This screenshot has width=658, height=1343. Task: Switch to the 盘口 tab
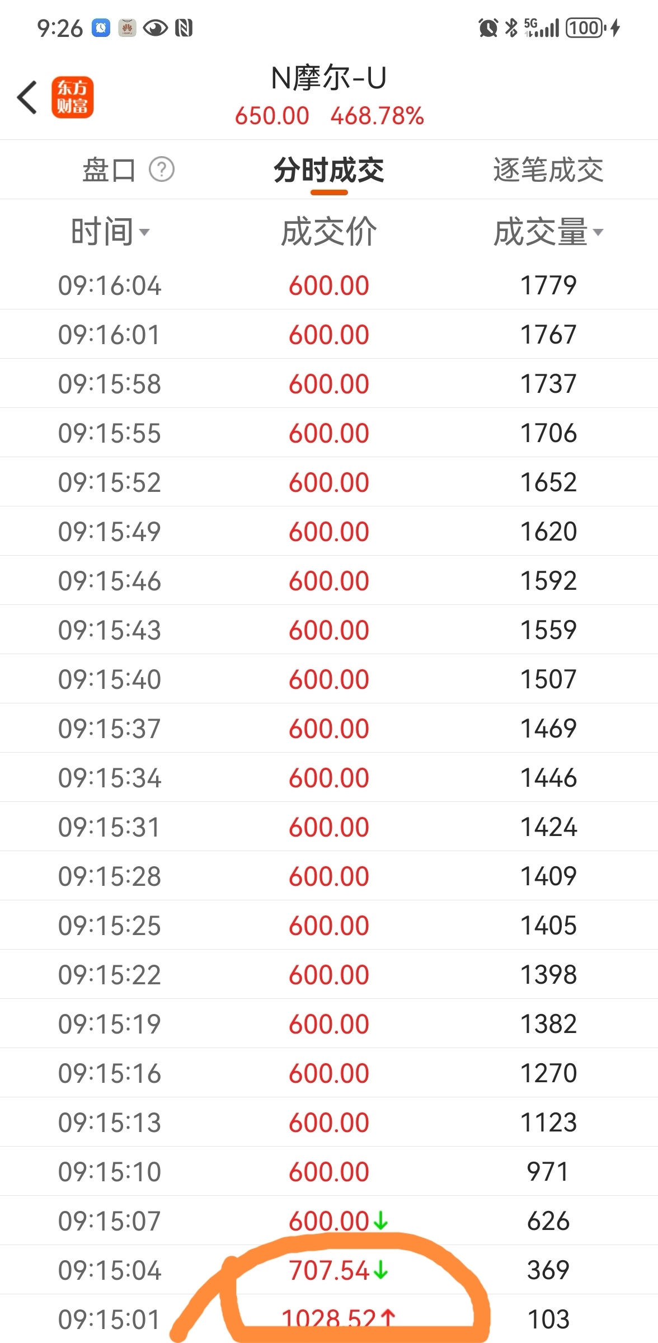coord(109,170)
